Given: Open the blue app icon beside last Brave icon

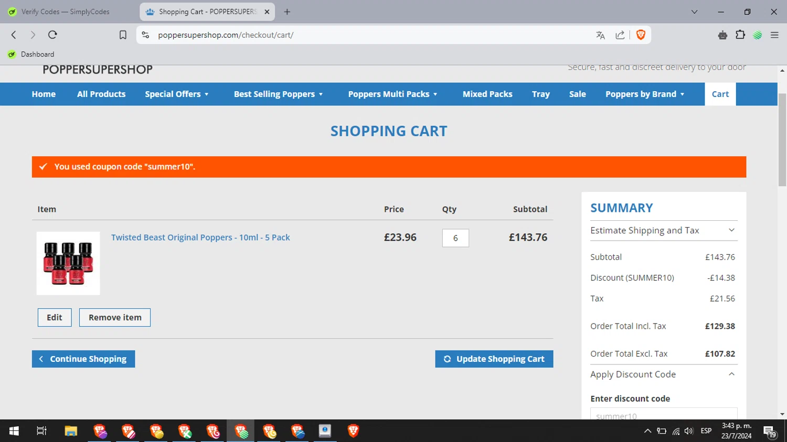Looking at the screenshot, I should pyautogui.click(x=325, y=431).
